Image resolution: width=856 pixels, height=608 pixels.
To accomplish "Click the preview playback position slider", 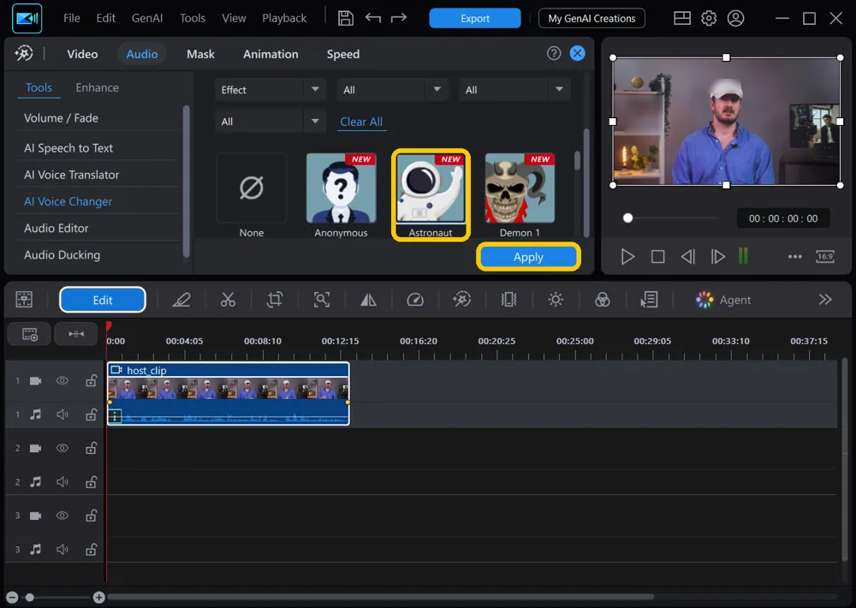I will click(x=627, y=218).
